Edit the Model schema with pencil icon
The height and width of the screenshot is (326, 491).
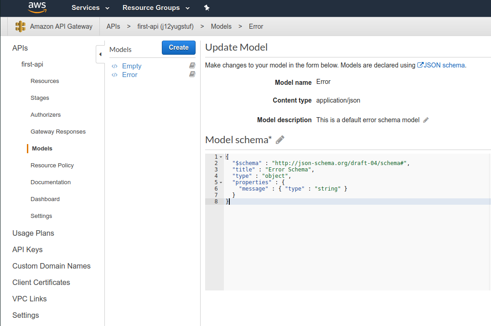pyautogui.click(x=280, y=140)
